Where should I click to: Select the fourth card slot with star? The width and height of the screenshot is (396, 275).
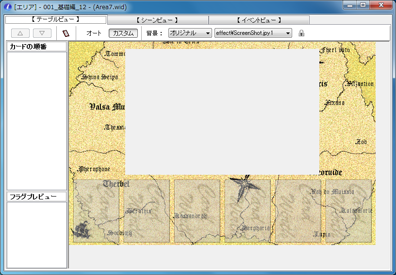point(248,211)
